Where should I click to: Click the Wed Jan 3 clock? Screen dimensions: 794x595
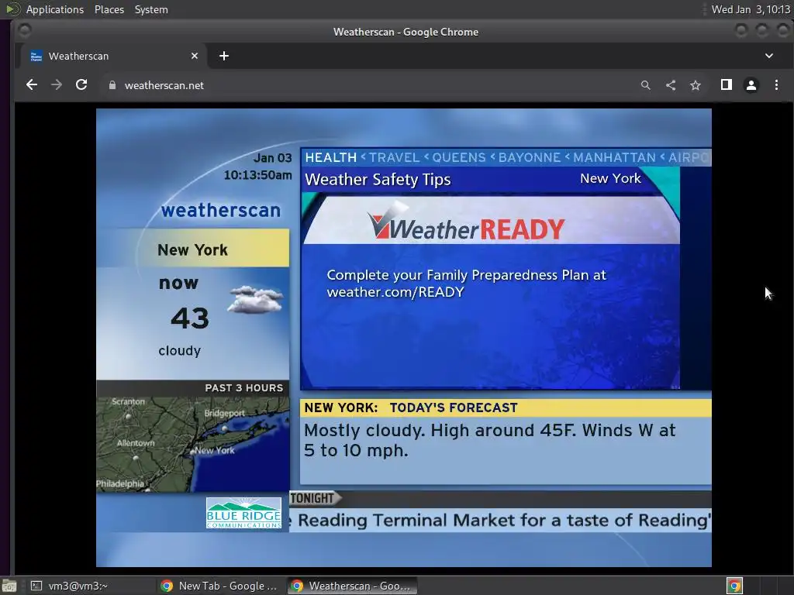pos(751,9)
